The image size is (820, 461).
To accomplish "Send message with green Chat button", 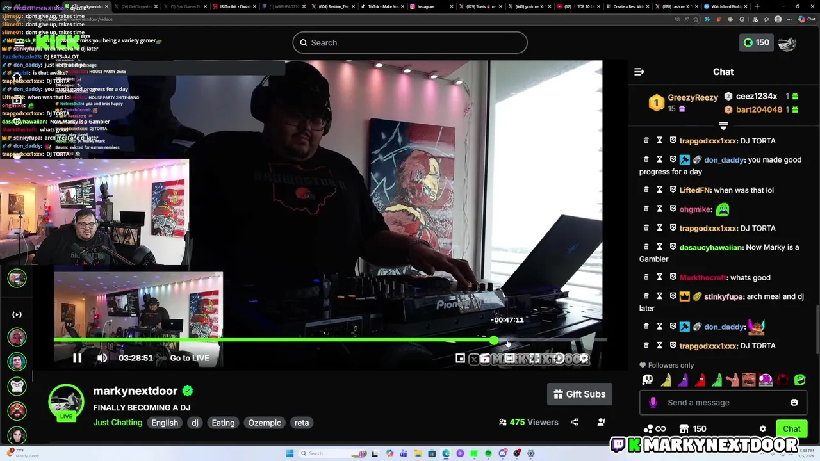I will click(791, 429).
